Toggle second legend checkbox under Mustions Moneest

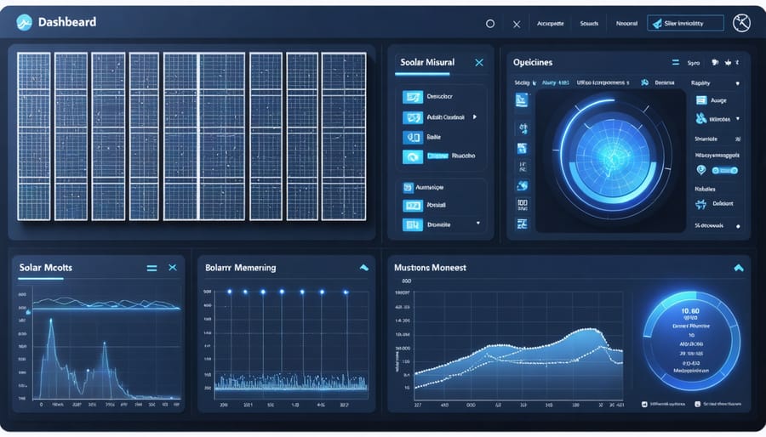[698, 404]
